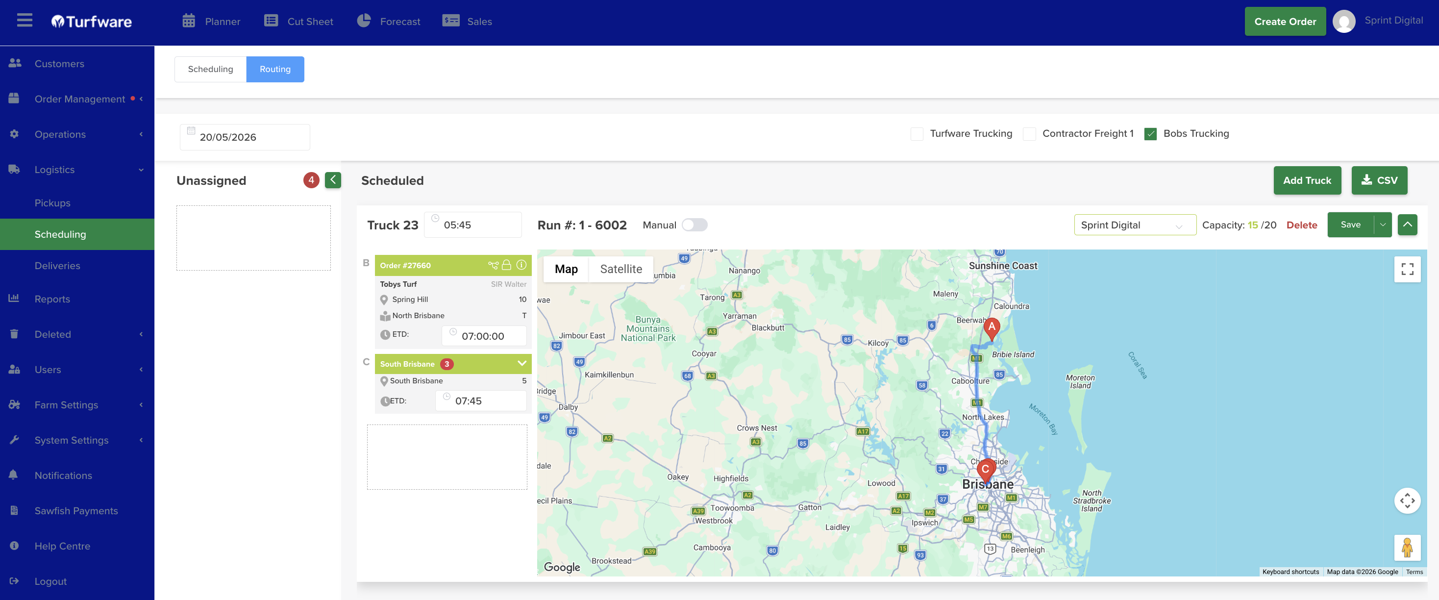Click the Deleted trash icon
Screen dimensions: 1439x600
(14, 333)
